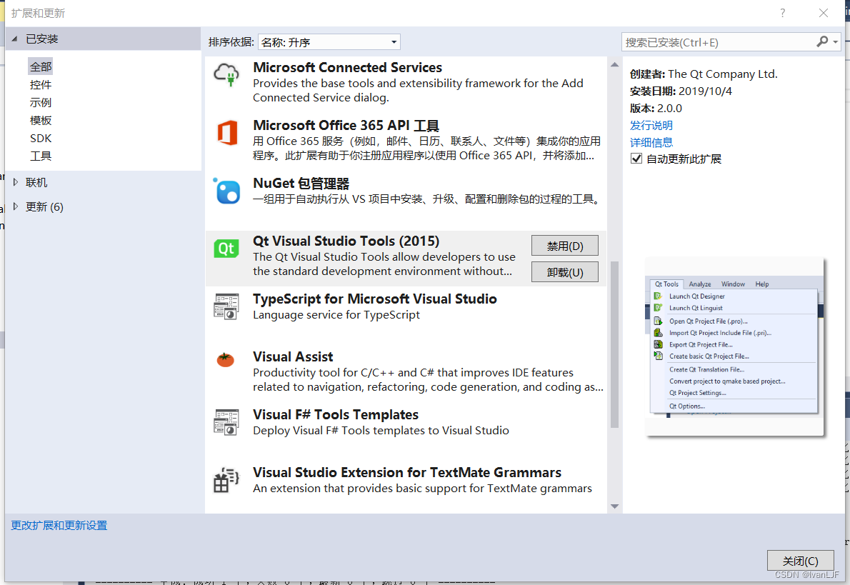Click the extension list scrollbar thumb
The width and height of the screenshot is (850, 585).
click(x=614, y=344)
